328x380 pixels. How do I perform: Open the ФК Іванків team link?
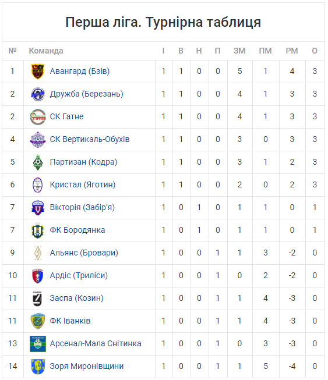point(70,321)
